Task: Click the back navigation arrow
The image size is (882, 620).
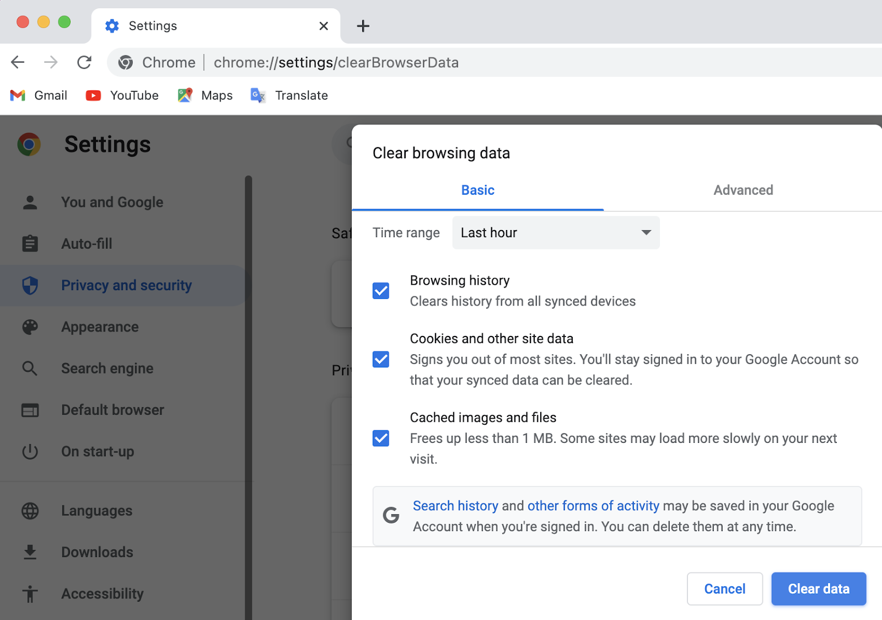Action: pos(18,62)
